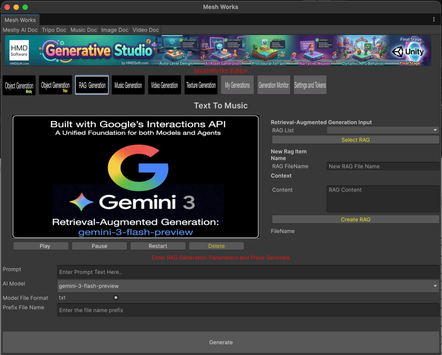Switch to Texture Generation section
Image resolution: width=442 pixels, height=355 pixels.
pyautogui.click(x=201, y=85)
